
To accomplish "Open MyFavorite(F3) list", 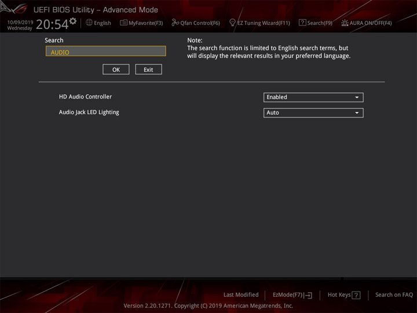I will point(141,23).
